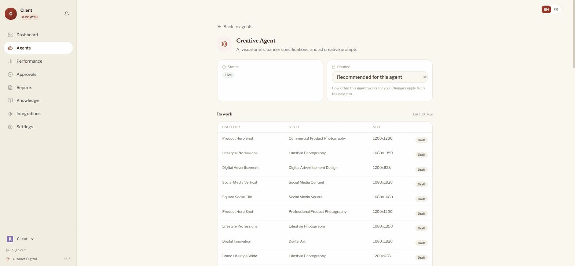
Task: Select 'Digital Advertisement Design' cell
Action: (313, 168)
